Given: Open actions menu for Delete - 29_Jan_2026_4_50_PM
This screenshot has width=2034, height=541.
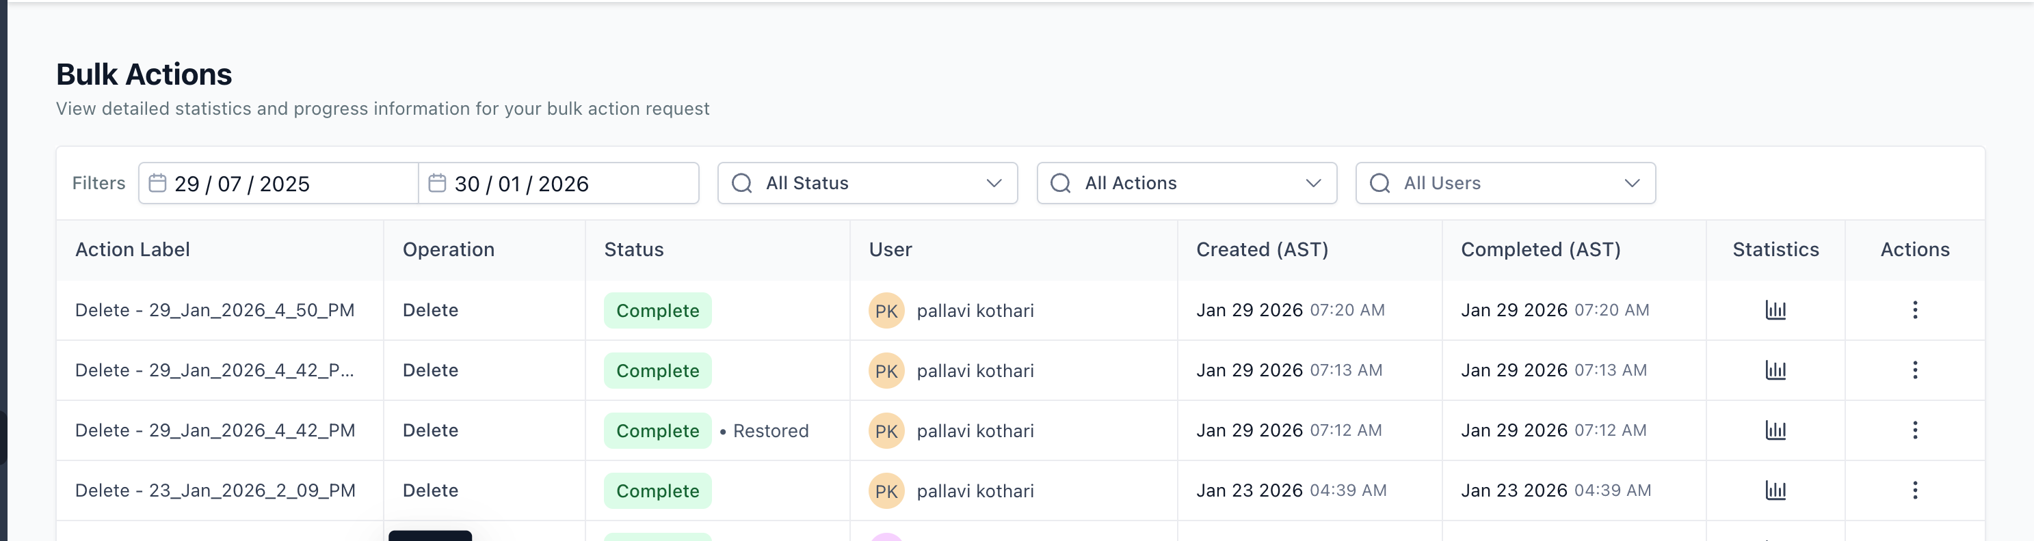Looking at the screenshot, I should 1914,310.
